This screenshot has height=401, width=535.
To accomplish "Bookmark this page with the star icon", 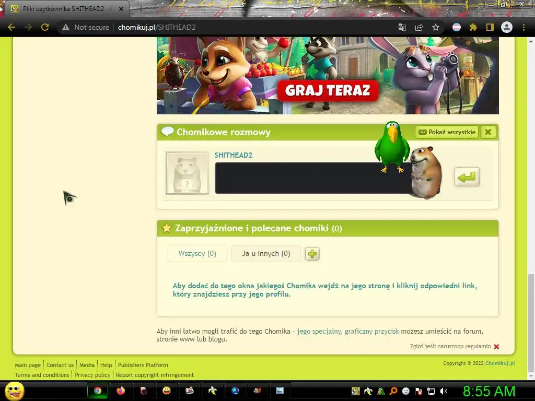I will pos(436,27).
